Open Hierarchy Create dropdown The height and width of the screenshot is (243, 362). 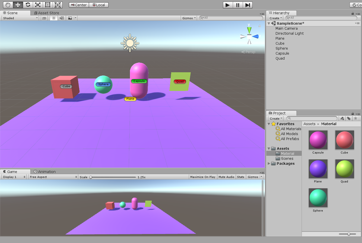click(x=276, y=18)
